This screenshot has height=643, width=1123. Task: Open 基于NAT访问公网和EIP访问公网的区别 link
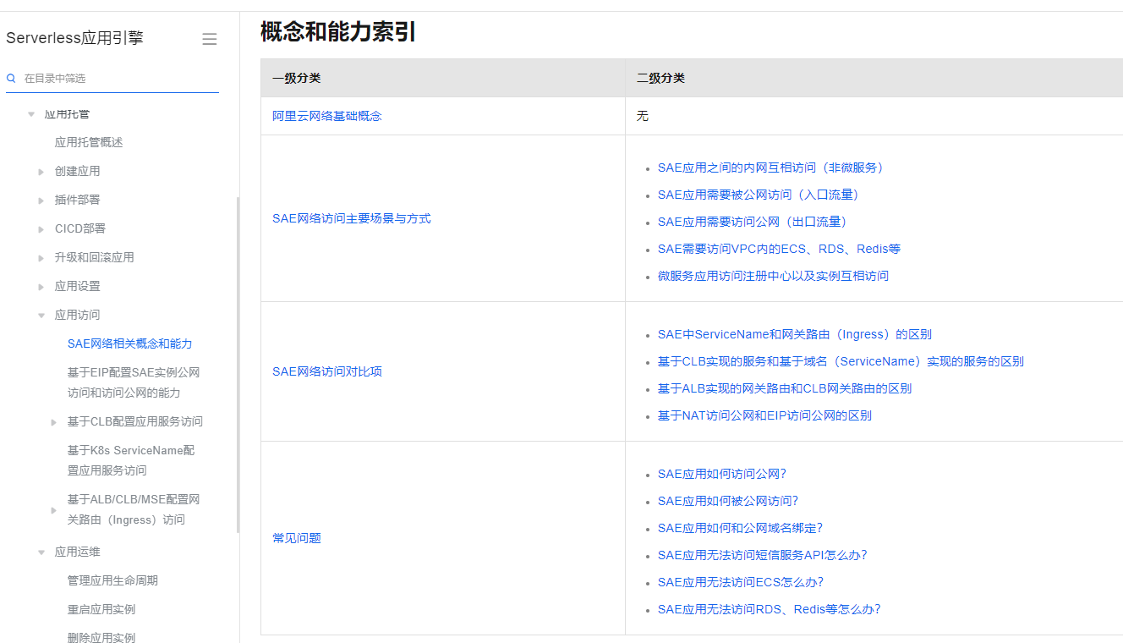tap(764, 415)
